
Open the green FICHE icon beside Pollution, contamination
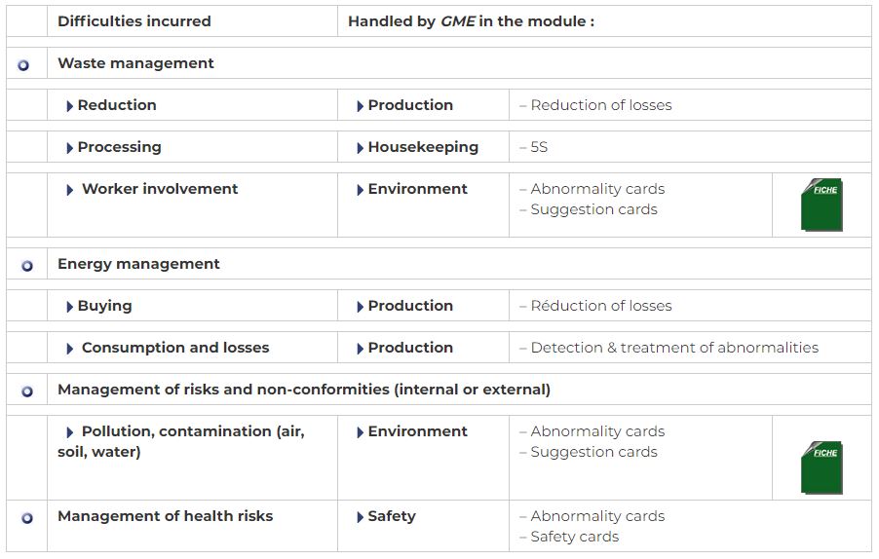pyautogui.click(x=822, y=467)
